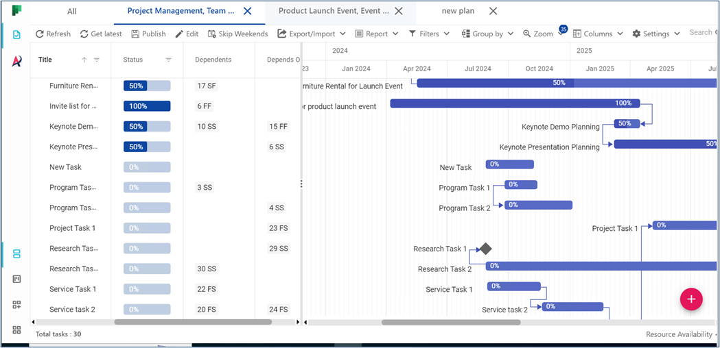This screenshot has width=720, height=348.
Task: Click the Get latest sync icon
Action: click(x=84, y=34)
